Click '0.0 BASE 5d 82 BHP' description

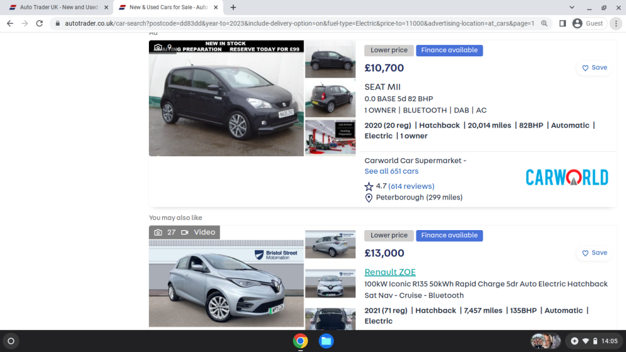tap(398, 99)
